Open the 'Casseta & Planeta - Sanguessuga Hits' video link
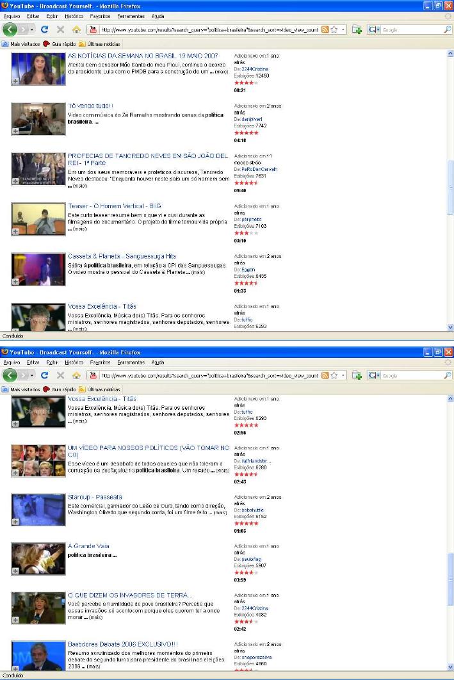 122,256
